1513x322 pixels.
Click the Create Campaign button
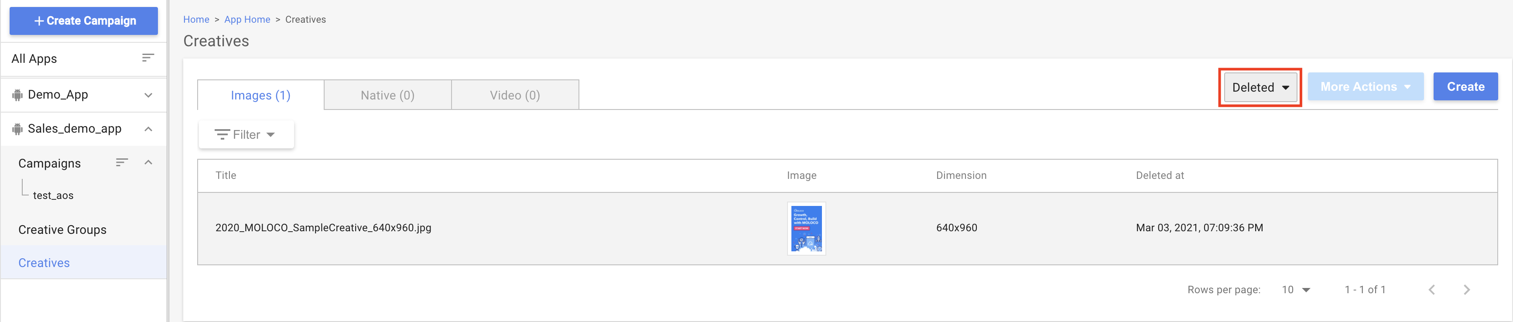click(x=84, y=21)
